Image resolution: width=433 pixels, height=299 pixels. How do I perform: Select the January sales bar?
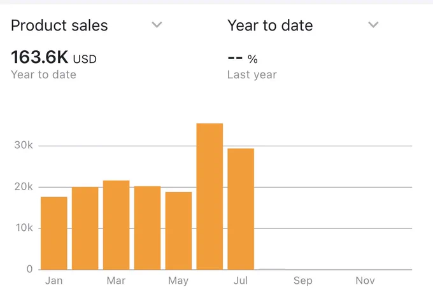click(x=54, y=233)
